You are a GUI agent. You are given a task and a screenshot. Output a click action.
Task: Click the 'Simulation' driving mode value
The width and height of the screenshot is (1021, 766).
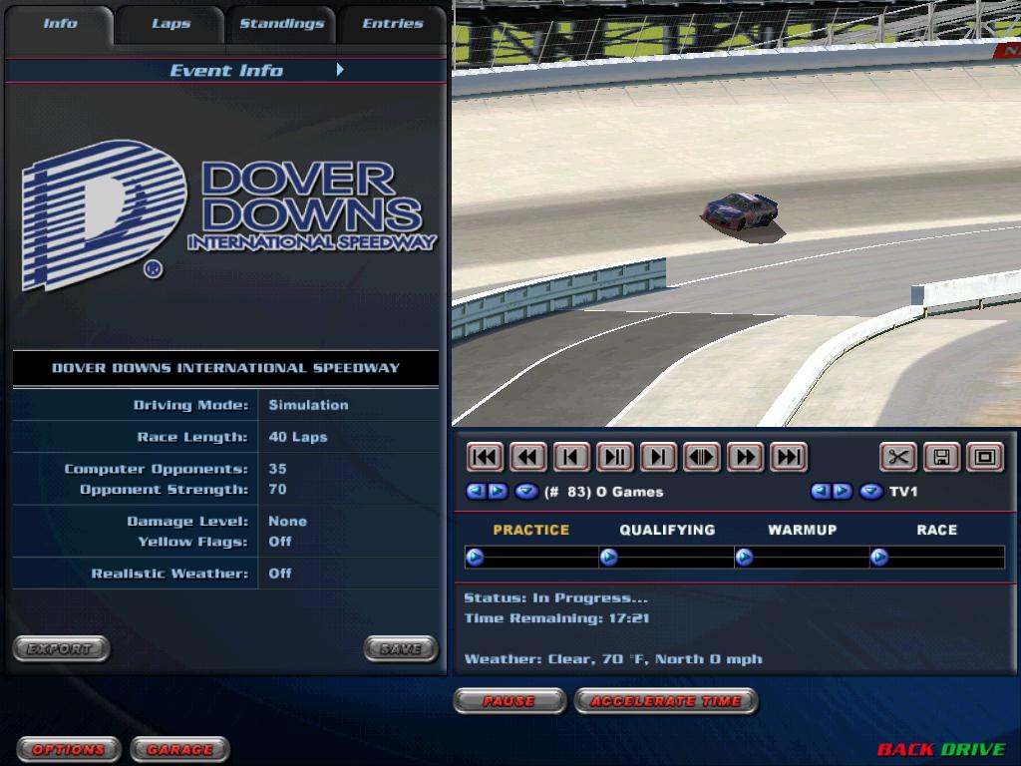(x=309, y=405)
